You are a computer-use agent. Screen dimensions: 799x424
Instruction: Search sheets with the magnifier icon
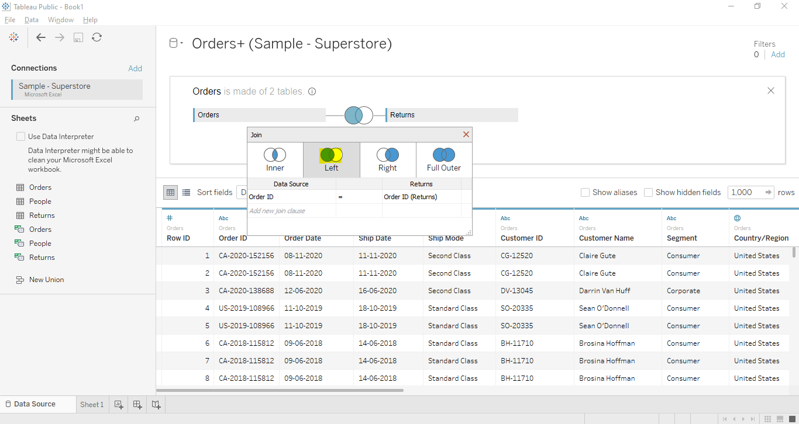click(x=137, y=119)
